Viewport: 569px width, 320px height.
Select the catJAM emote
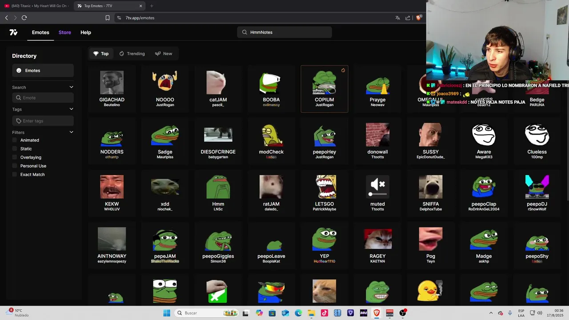point(218,89)
